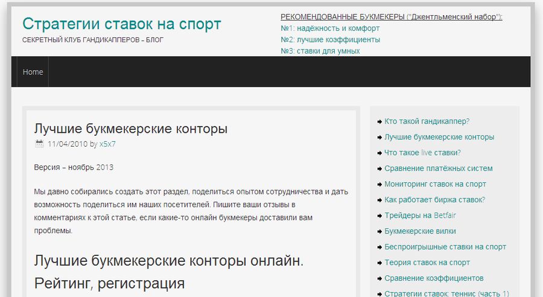The height and width of the screenshot is (297, 543).
Task: Open sidebar link 'Букмекерские вилки'
Action: pos(420,231)
